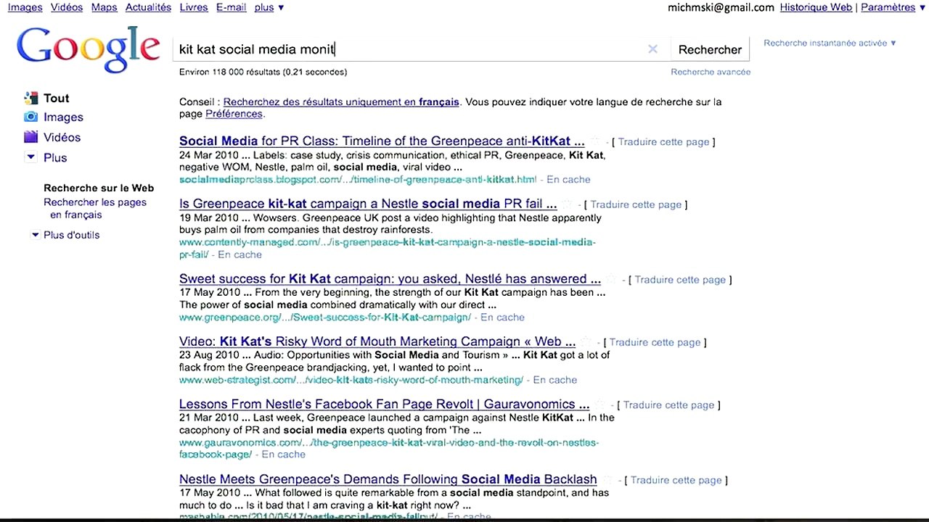Click the 'Environ 118 000 résultats' stats text
Viewport: 929px width, 522px height.
[263, 72]
